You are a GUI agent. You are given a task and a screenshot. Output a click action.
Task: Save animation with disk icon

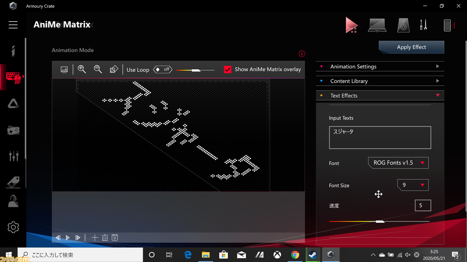point(115,238)
